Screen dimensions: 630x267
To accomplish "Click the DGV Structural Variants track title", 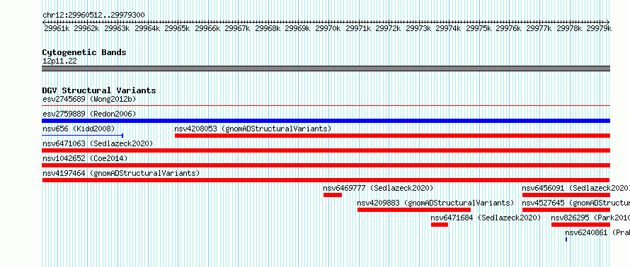I will pyautogui.click(x=99, y=90).
